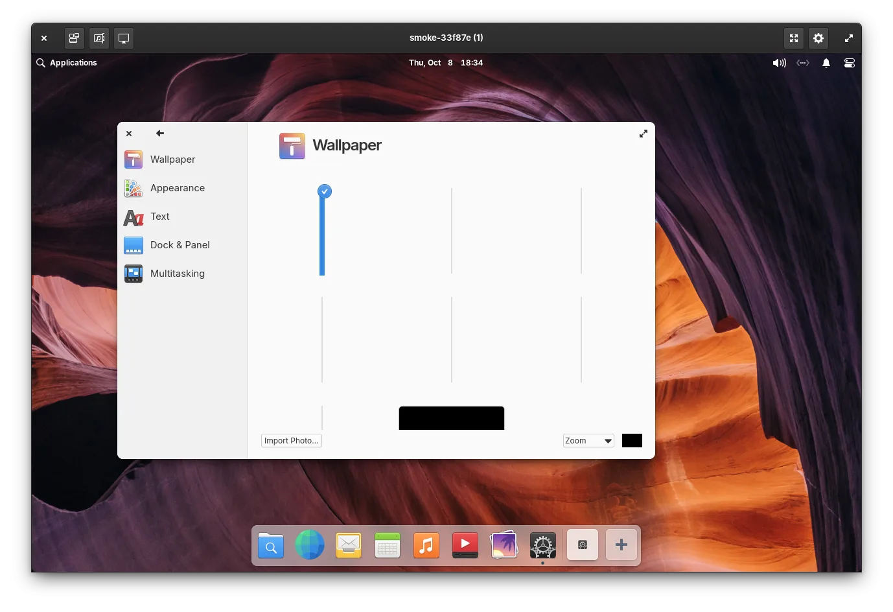
Task: Open the Appearance settings section
Action: [x=183, y=188]
